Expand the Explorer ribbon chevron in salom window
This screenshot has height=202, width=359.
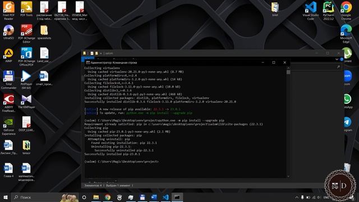[337, 59]
